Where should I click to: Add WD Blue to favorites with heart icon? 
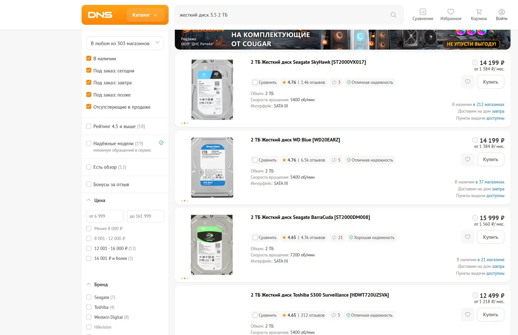[468, 159]
